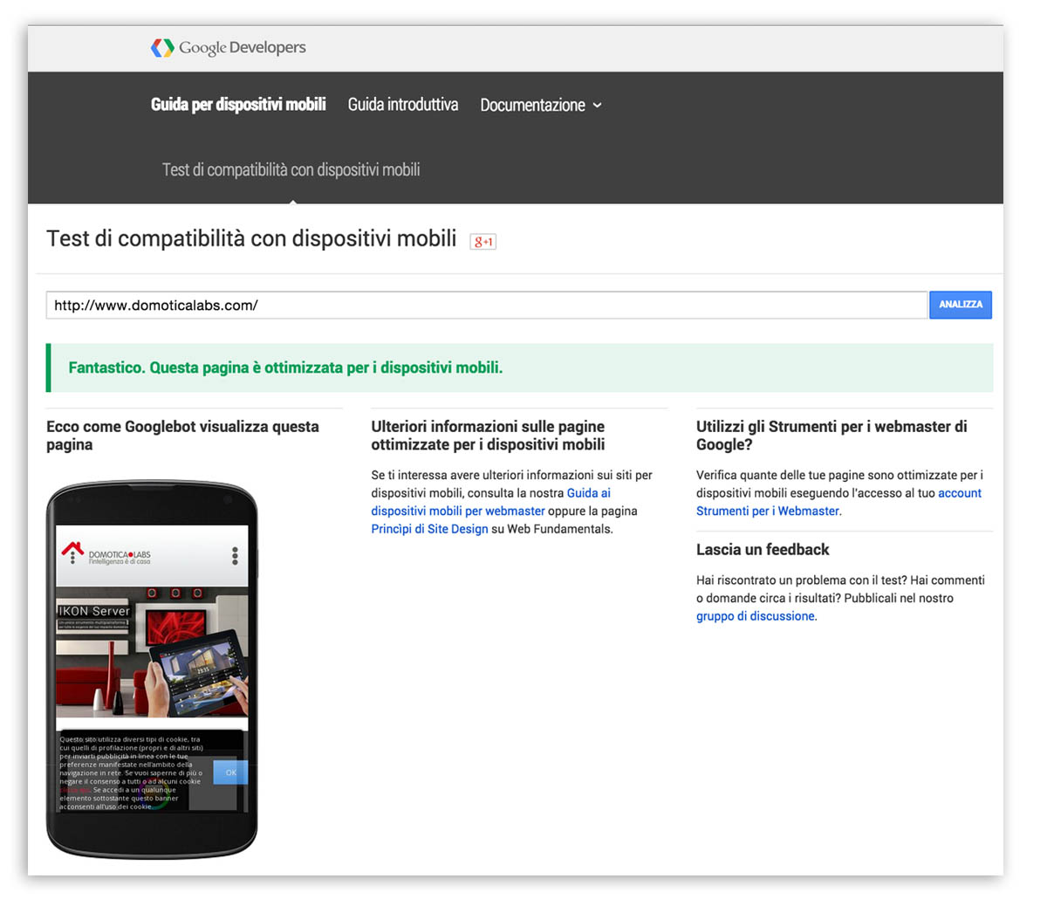Click the Ulteriori informazioni sulle pagine heading
This screenshot has height=913, width=1047.
pos(488,436)
